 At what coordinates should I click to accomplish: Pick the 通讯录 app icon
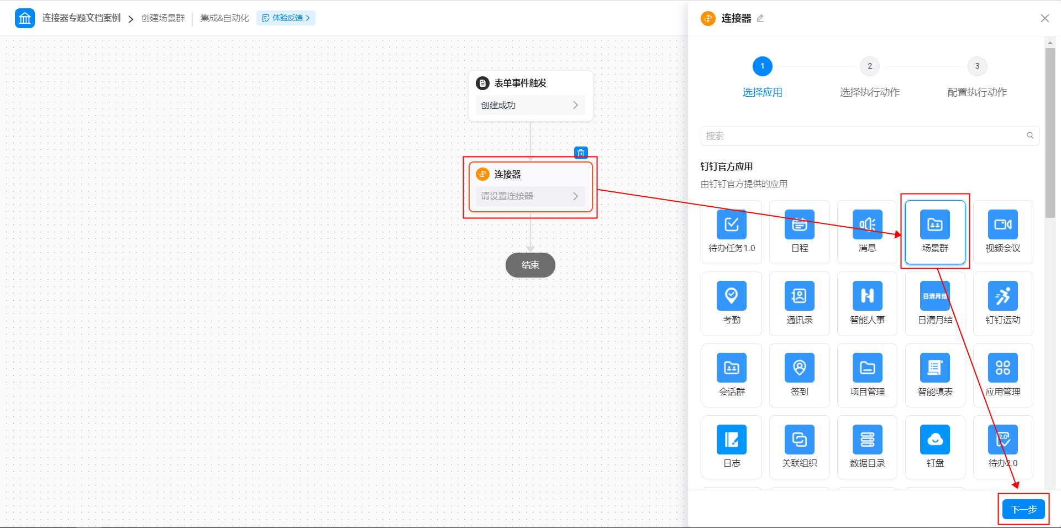pos(800,296)
